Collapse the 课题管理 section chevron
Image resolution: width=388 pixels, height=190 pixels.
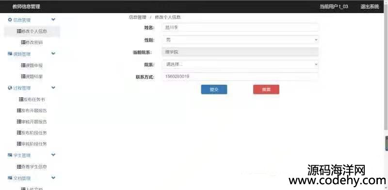[53, 53]
